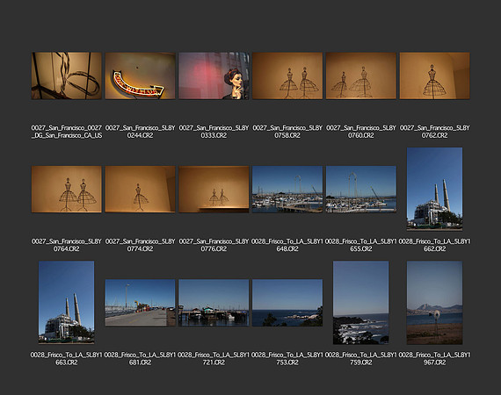
Task: Select the marina photo 0028_Frisco_To_LA_5L8Y1655.CR2
Action: pyautogui.click(x=361, y=190)
